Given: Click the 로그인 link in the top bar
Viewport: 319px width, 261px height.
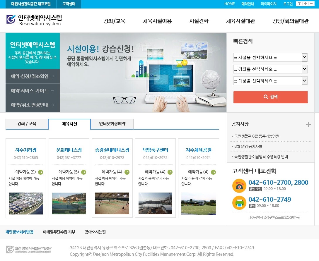Looking at the screenshot, I should [288, 4].
